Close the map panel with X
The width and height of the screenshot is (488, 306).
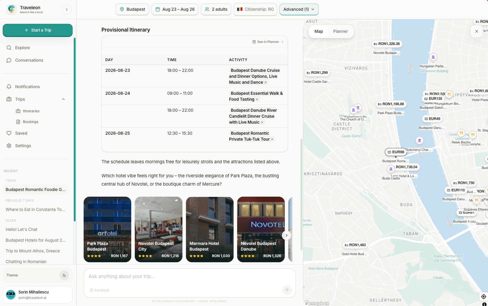point(477,31)
